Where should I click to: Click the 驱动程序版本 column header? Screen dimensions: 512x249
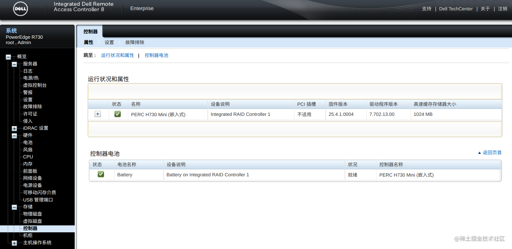click(x=384, y=104)
